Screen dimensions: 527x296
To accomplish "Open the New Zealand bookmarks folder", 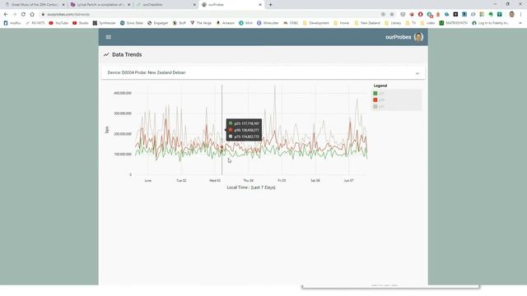I will (367, 23).
